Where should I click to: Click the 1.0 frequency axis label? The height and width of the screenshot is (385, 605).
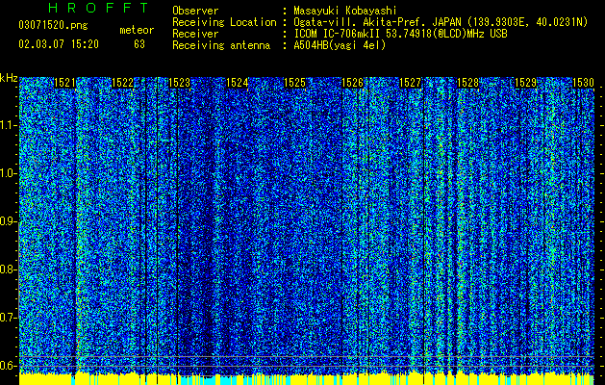coord(9,173)
